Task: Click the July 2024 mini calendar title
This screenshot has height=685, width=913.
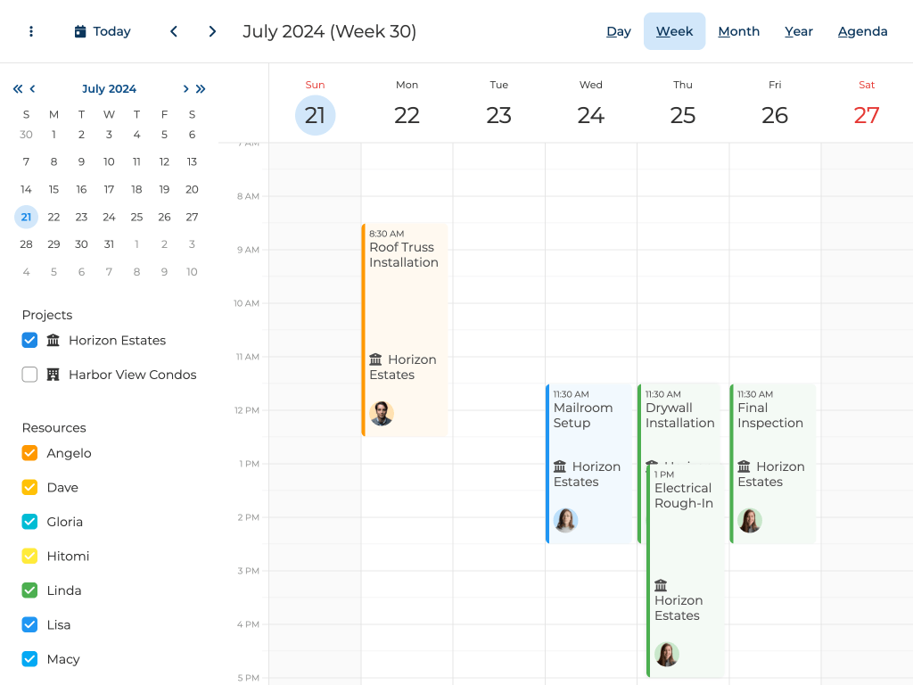Action: tap(109, 89)
